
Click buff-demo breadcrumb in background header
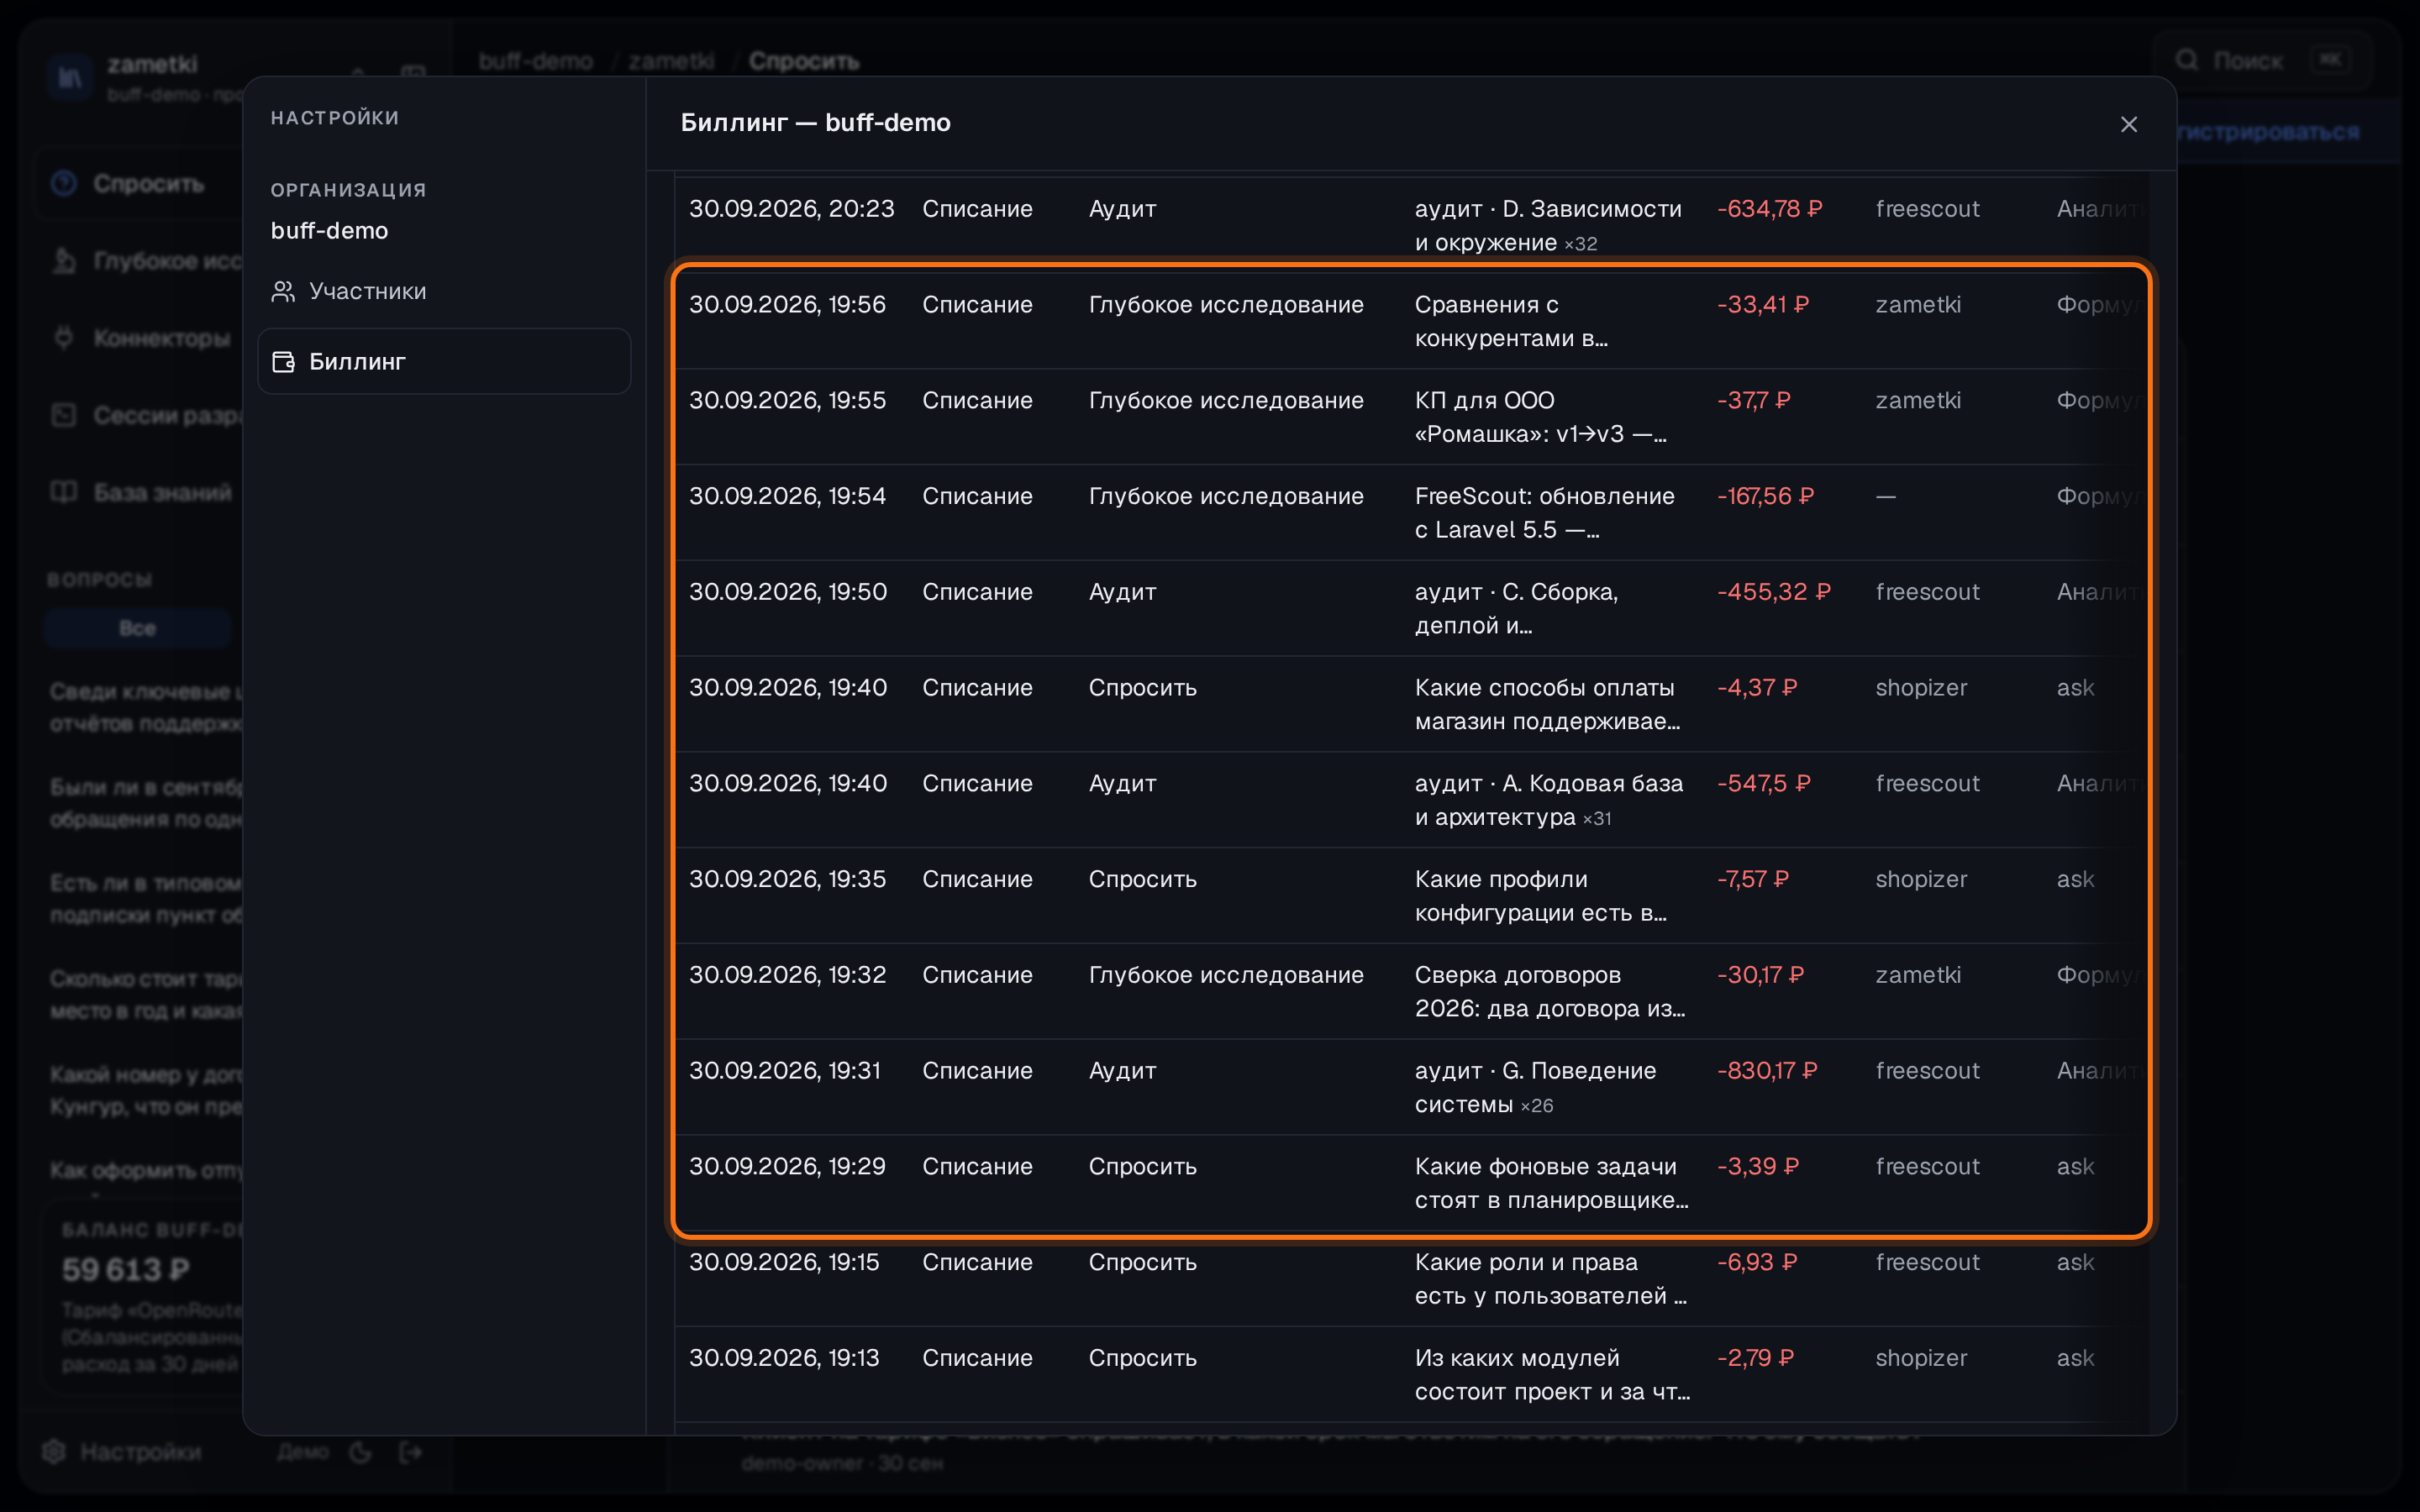tap(535, 61)
